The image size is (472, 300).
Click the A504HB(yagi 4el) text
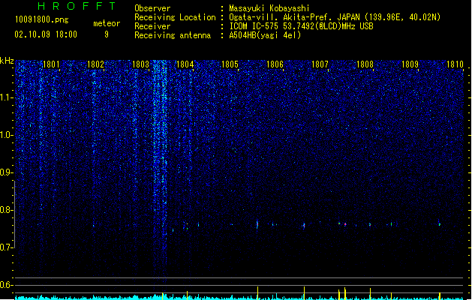(265, 35)
